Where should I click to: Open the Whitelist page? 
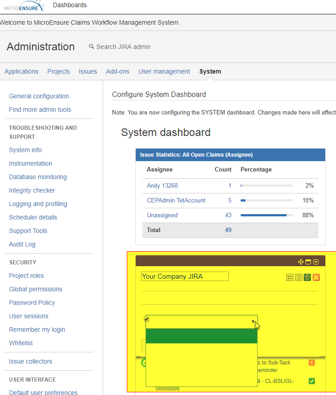(21, 343)
